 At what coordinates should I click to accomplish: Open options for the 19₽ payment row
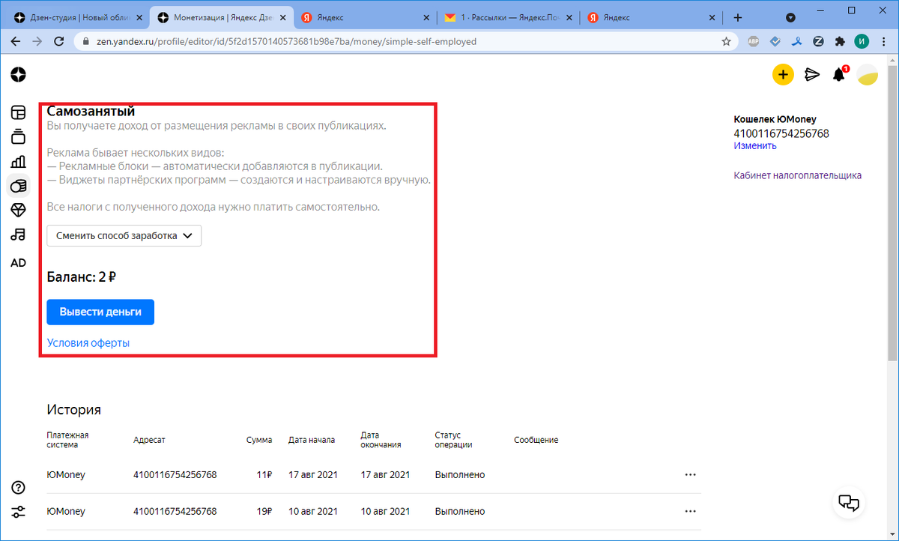point(691,511)
